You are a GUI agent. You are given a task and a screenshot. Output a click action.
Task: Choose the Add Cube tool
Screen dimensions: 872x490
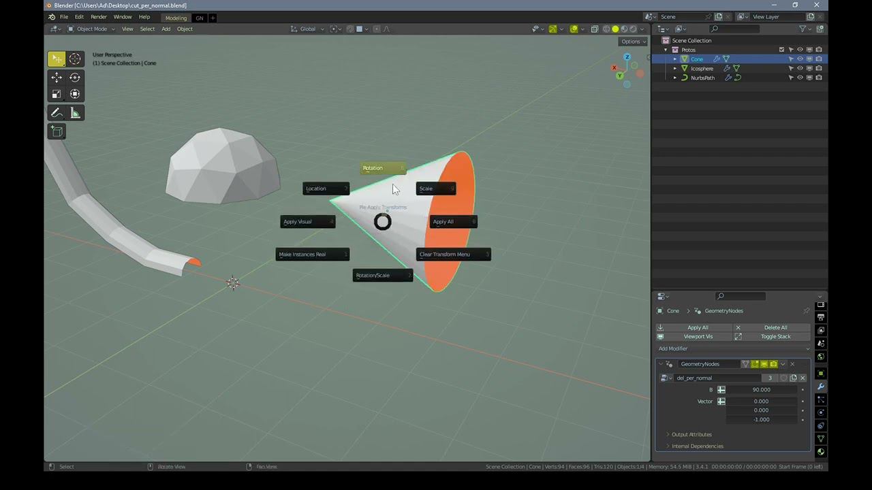57,132
